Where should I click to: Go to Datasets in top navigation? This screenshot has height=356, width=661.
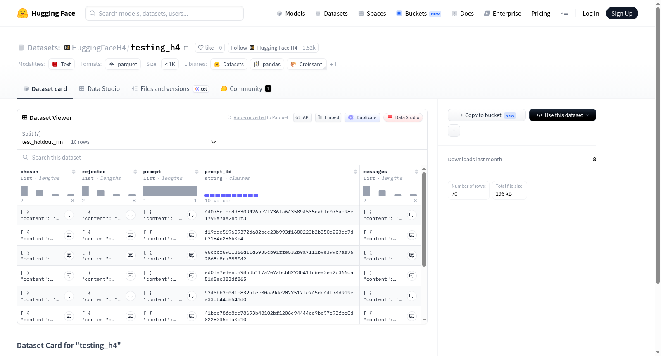coord(332,14)
